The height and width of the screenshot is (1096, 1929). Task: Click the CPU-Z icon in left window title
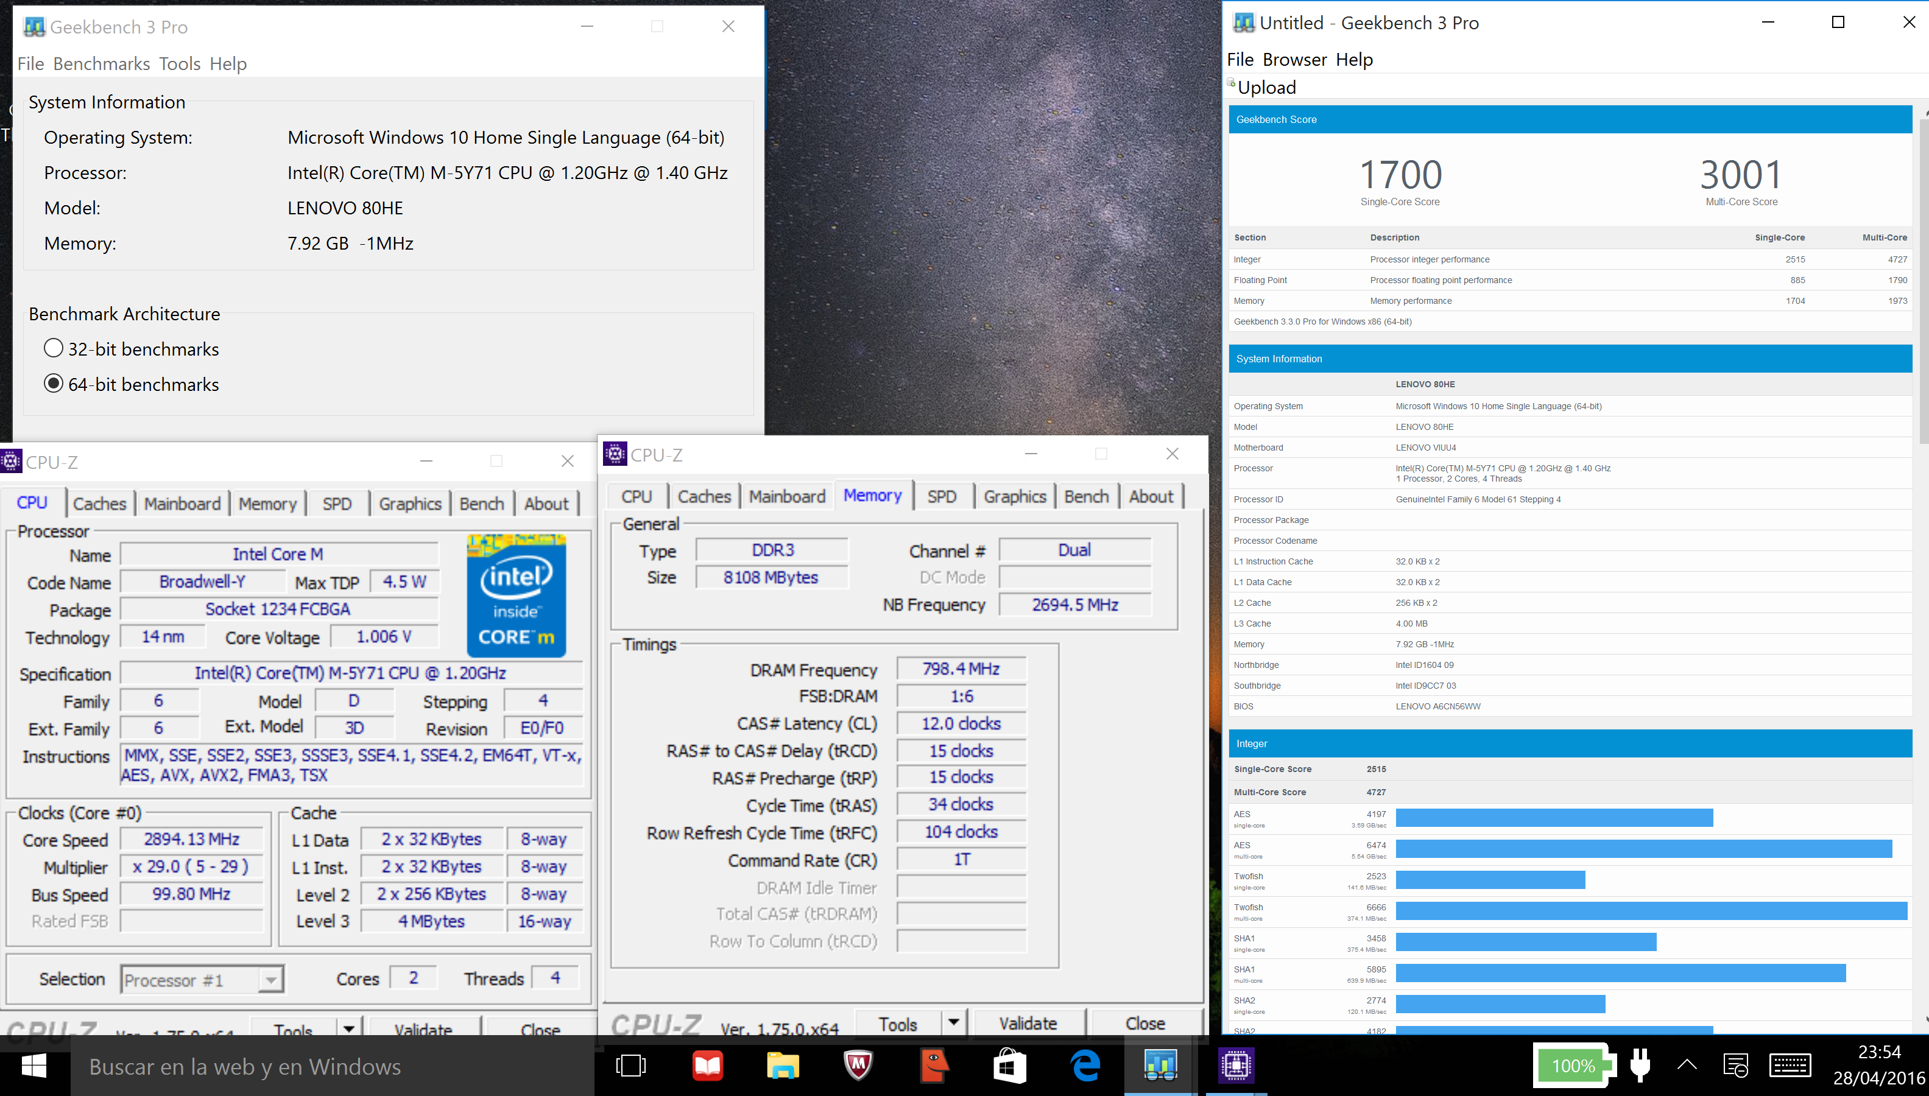click(x=12, y=461)
